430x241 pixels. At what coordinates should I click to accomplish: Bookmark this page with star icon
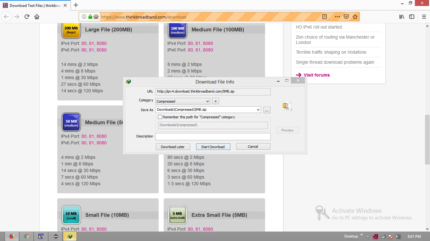pos(355,17)
